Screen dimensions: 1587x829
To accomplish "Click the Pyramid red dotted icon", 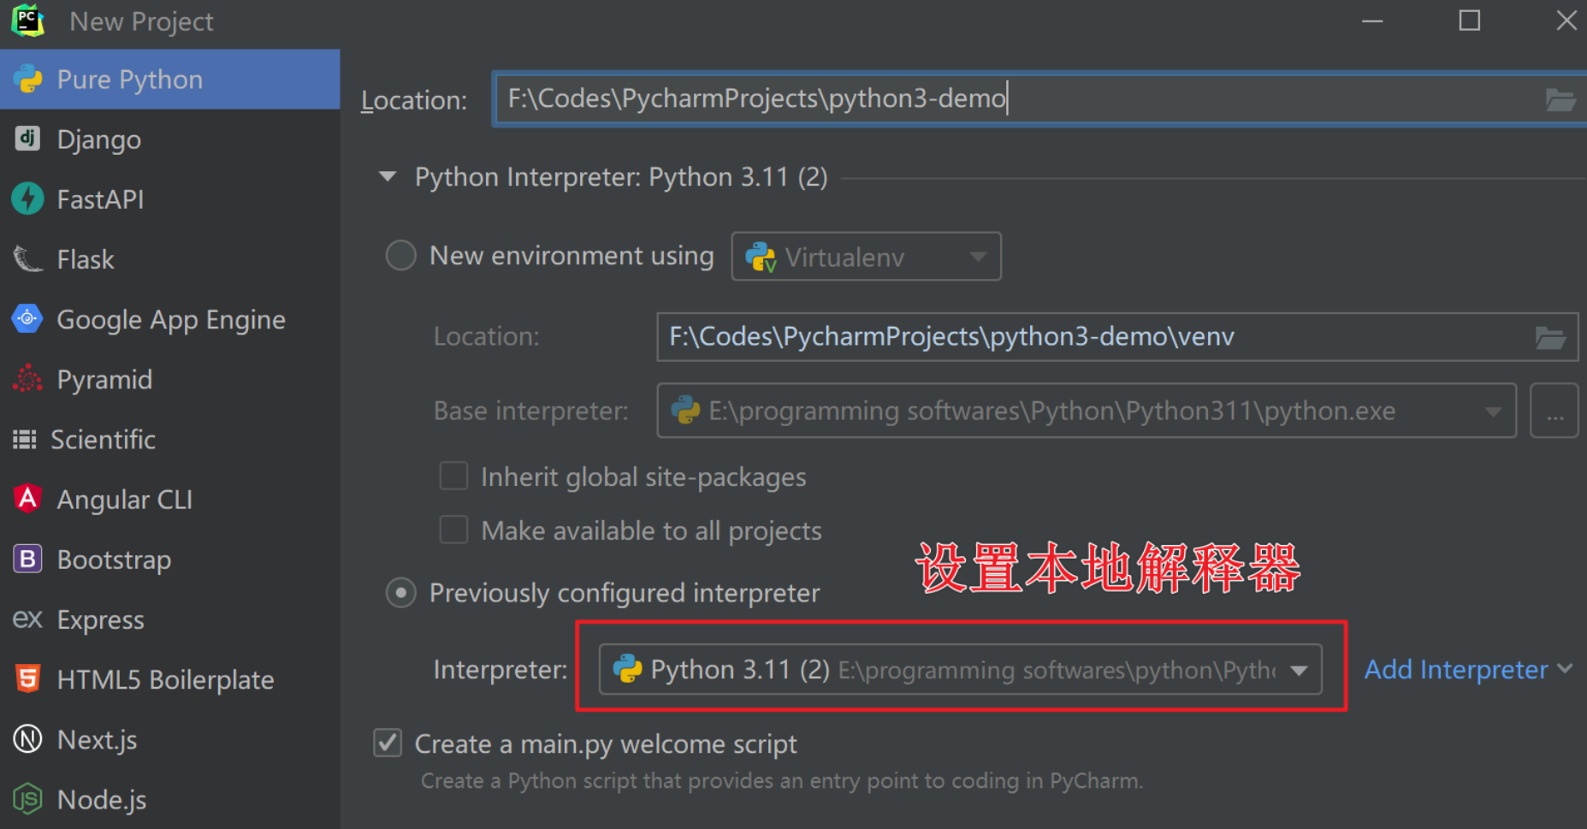I will click(x=28, y=378).
